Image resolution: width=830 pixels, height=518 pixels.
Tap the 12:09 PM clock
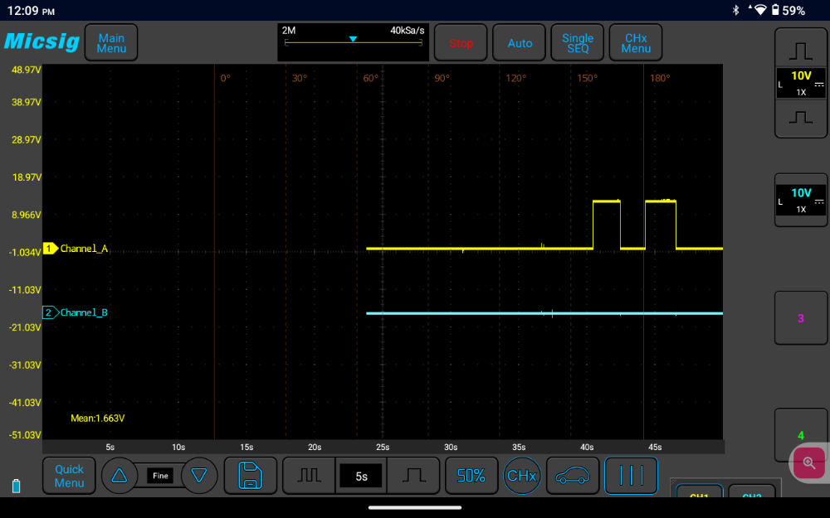pos(31,11)
